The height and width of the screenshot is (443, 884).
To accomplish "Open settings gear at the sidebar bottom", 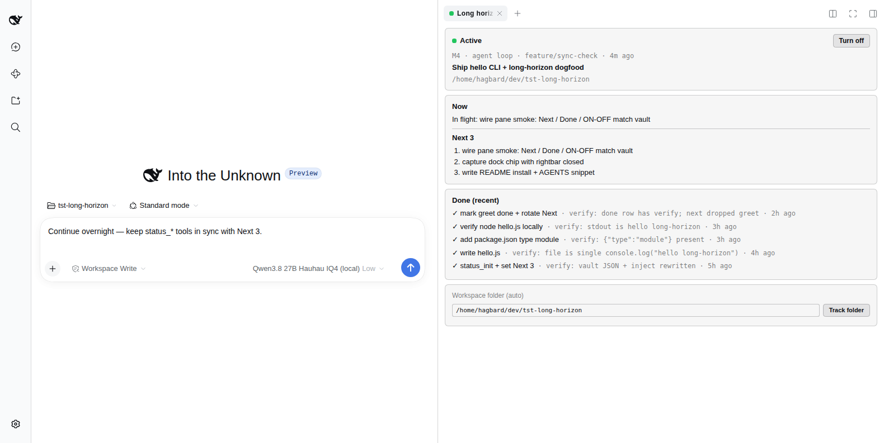I will point(16,424).
